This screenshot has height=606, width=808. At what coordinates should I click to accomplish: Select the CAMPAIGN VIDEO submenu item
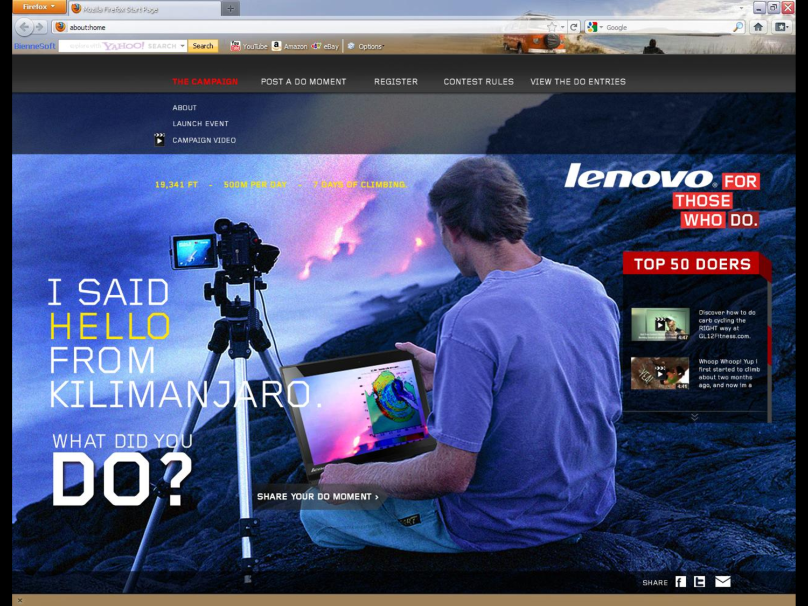pyautogui.click(x=204, y=140)
